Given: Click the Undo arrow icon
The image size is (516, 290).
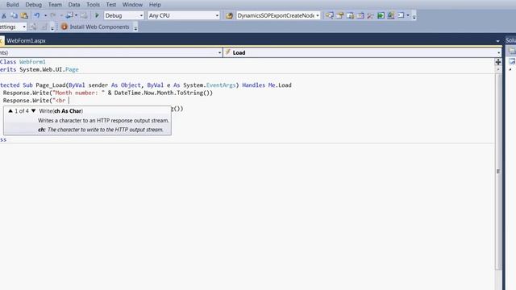Looking at the screenshot, I should coord(37,15).
